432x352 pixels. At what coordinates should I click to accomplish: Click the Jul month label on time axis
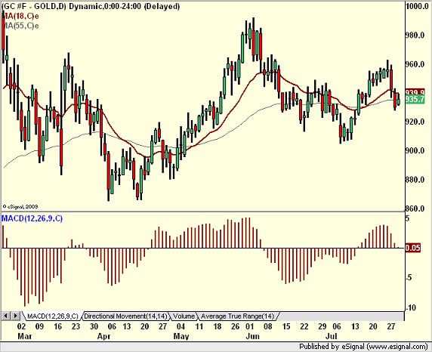332,336
